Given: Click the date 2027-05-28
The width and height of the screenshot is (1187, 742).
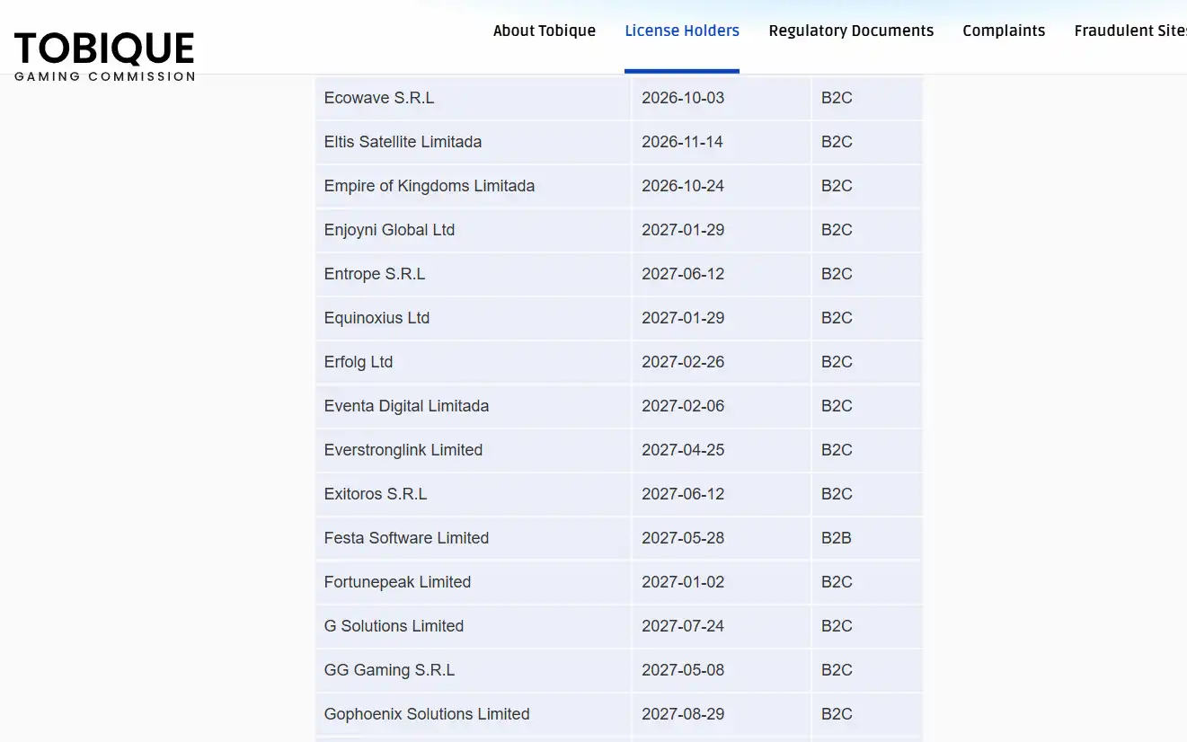Looking at the screenshot, I should [683, 538].
